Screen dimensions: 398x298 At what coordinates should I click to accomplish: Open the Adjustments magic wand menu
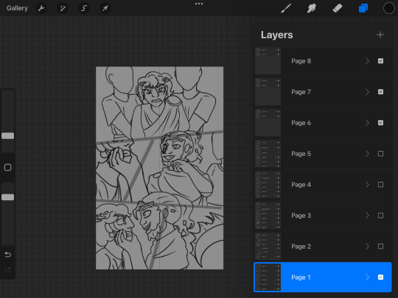(x=63, y=8)
